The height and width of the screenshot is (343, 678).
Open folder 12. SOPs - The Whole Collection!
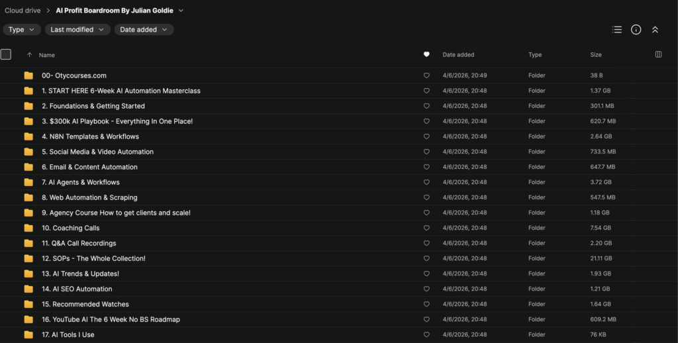[x=93, y=258]
